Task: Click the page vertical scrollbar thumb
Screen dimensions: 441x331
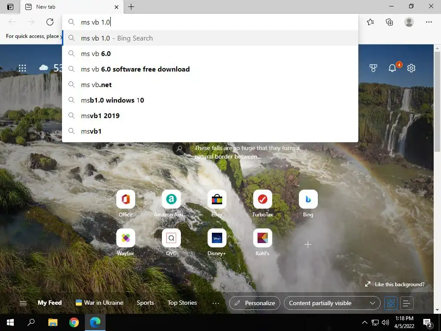Action: (x=438, y=101)
